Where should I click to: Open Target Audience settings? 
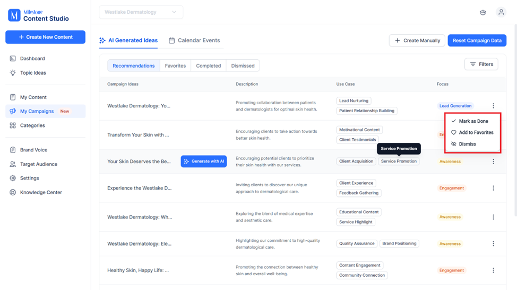click(39, 164)
